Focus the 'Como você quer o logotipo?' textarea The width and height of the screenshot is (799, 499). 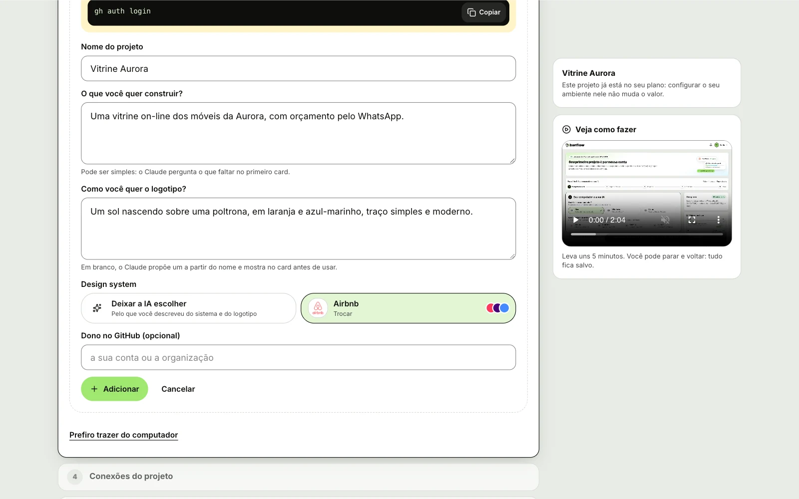click(298, 229)
